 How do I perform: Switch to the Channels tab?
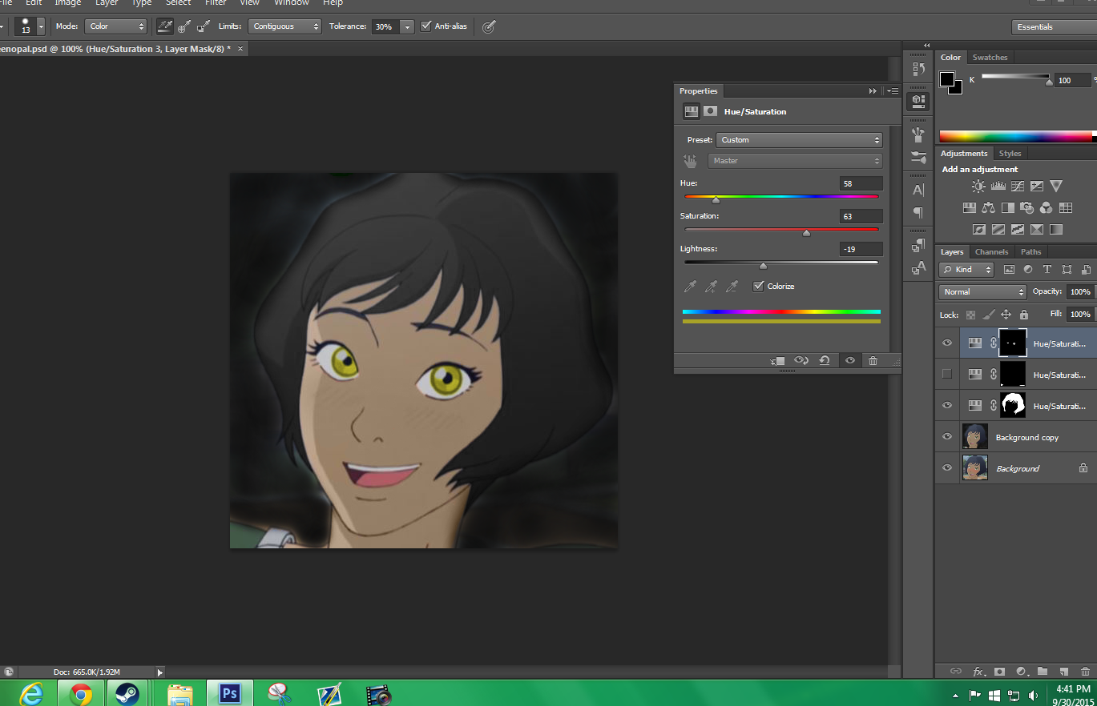pos(991,252)
